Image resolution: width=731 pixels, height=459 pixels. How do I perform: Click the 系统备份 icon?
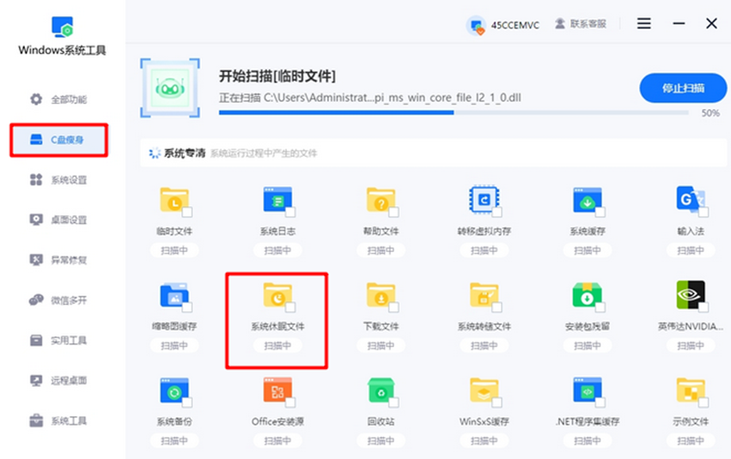[x=174, y=390]
